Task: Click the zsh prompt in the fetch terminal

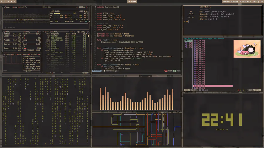Action: point(187,21)
